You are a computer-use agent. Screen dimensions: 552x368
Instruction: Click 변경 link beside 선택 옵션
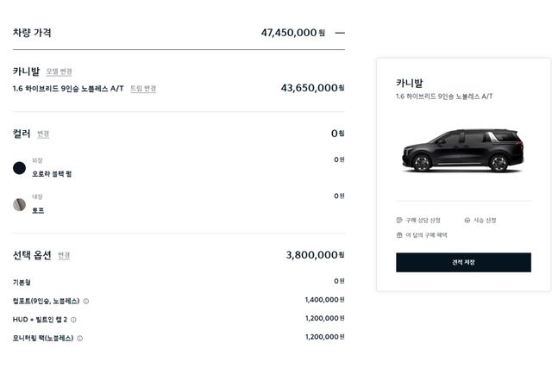(64, 256)
